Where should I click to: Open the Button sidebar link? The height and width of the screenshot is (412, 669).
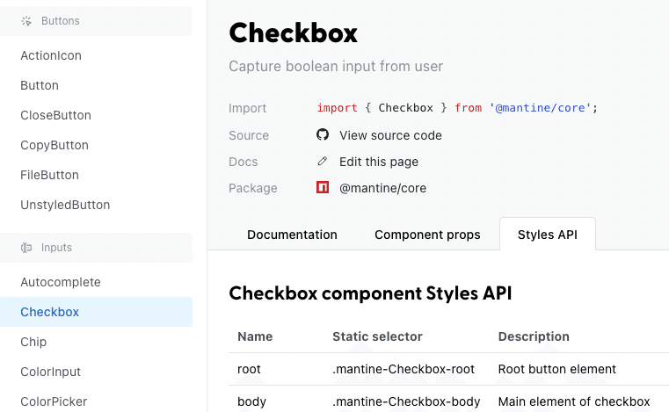click(x=40, y=85)
